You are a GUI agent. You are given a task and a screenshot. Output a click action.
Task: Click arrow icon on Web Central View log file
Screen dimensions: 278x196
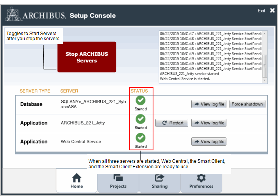197,142
